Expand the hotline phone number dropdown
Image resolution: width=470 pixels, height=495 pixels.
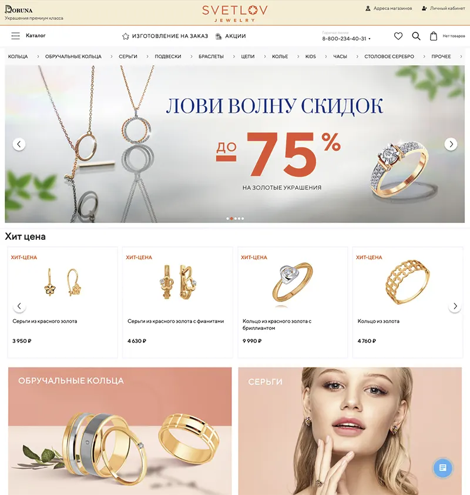[x=370, y=39]
